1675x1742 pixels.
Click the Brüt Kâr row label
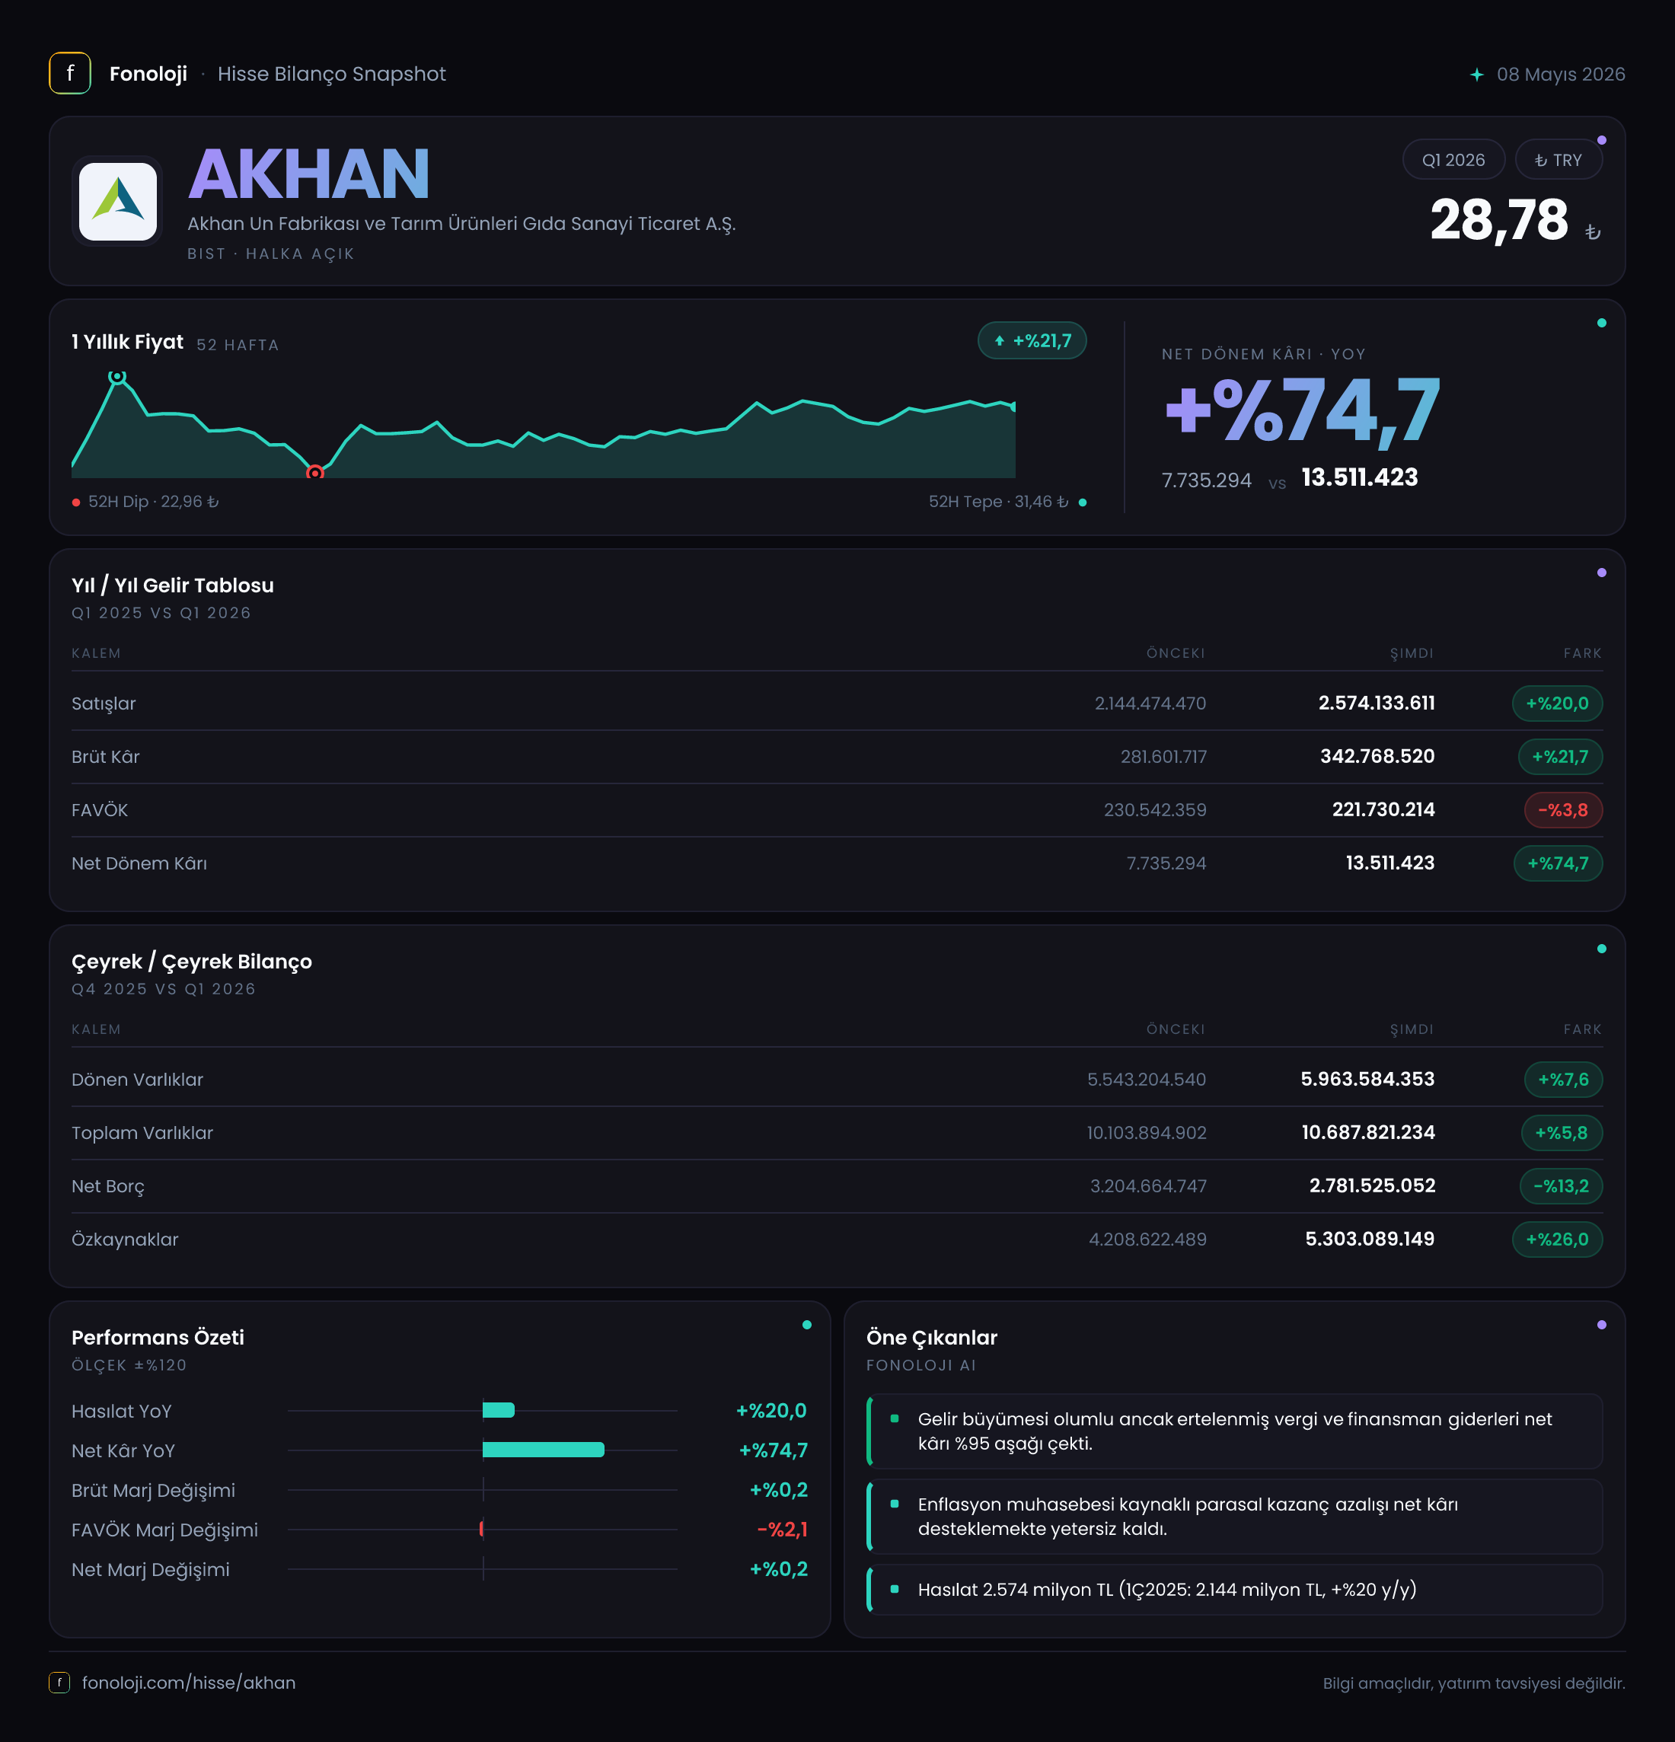[106, 756]
